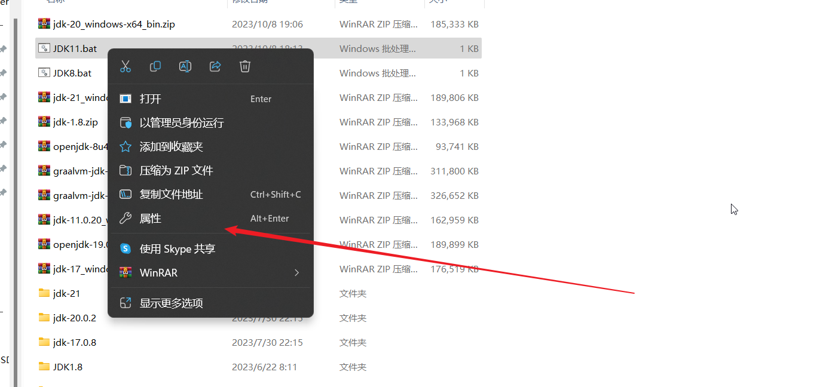The image size is (823, 387).
Task: Click the jdk-20_windows-x64_bin.zip archive icon
Action: coord(44,24)
